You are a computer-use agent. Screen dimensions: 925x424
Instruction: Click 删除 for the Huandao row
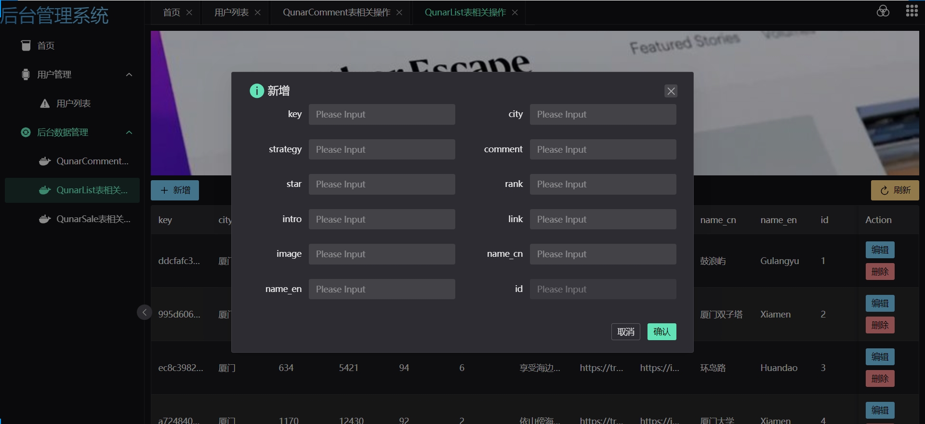point(880,379)
